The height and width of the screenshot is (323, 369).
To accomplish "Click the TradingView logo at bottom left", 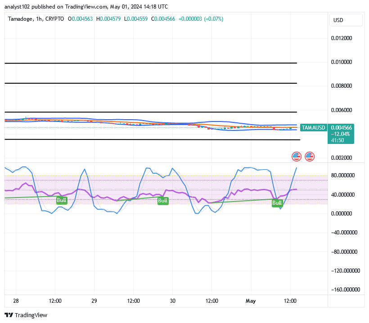I will point(26,315).
